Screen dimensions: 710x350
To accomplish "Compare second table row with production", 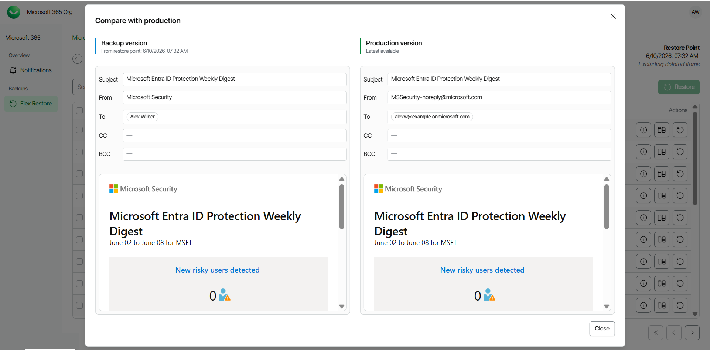I will pos(661,152).
